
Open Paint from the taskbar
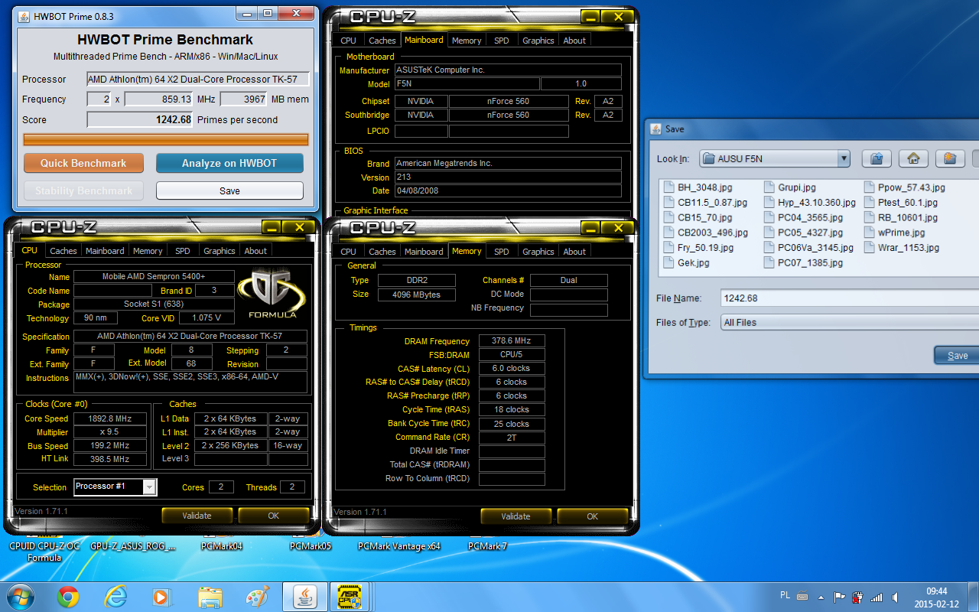257,597
